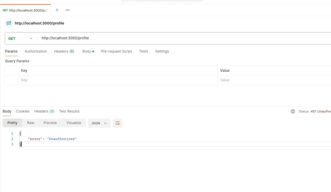331x192 pixels.
Task: Toggle Pretty view for the response body
Action: [12, 123]
